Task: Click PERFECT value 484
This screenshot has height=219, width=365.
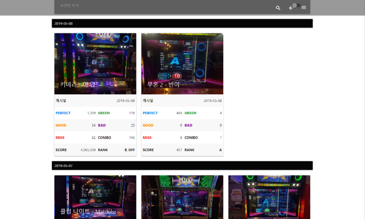Action: 179,113
